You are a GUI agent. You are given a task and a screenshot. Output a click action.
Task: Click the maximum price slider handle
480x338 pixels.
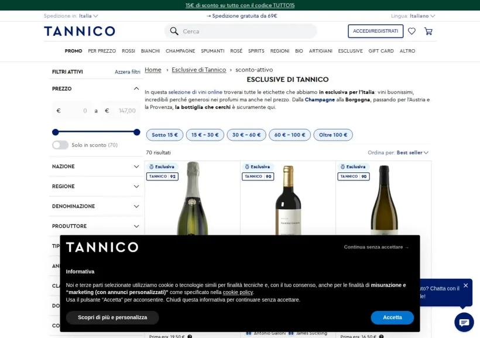137,132
